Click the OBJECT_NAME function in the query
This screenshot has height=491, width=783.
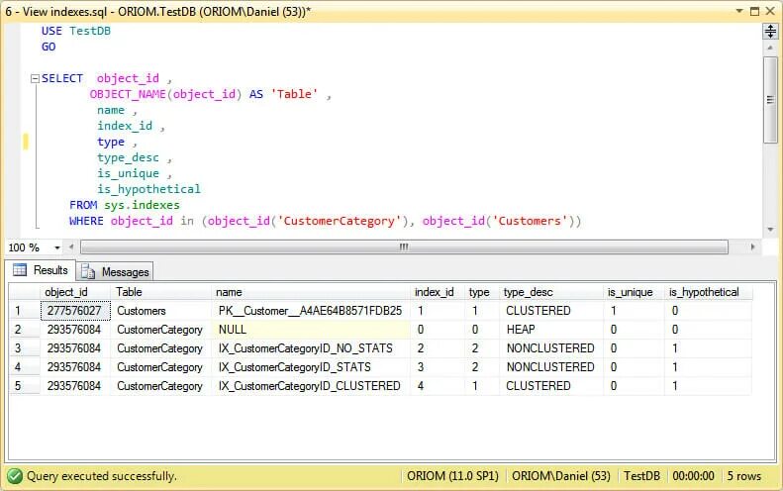128,94
